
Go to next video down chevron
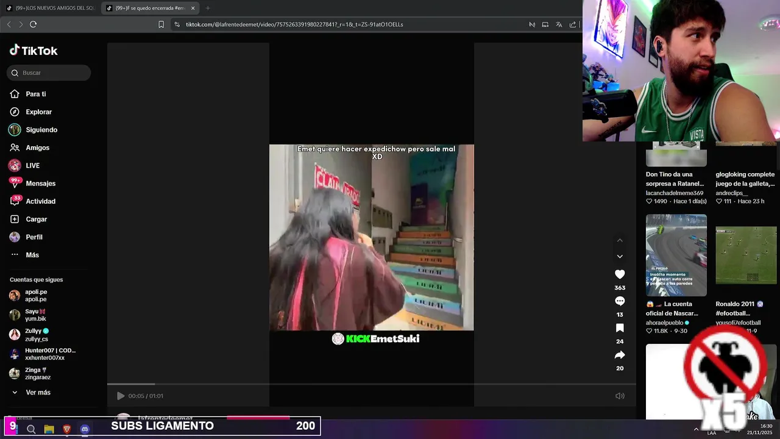point(620,257)
